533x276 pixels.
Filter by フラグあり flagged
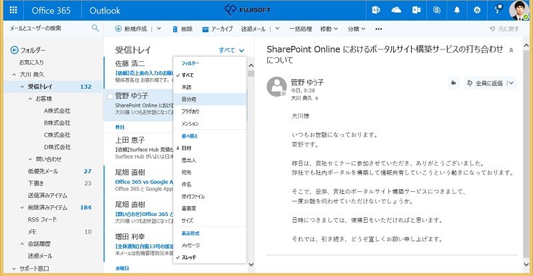pos(209,111)
